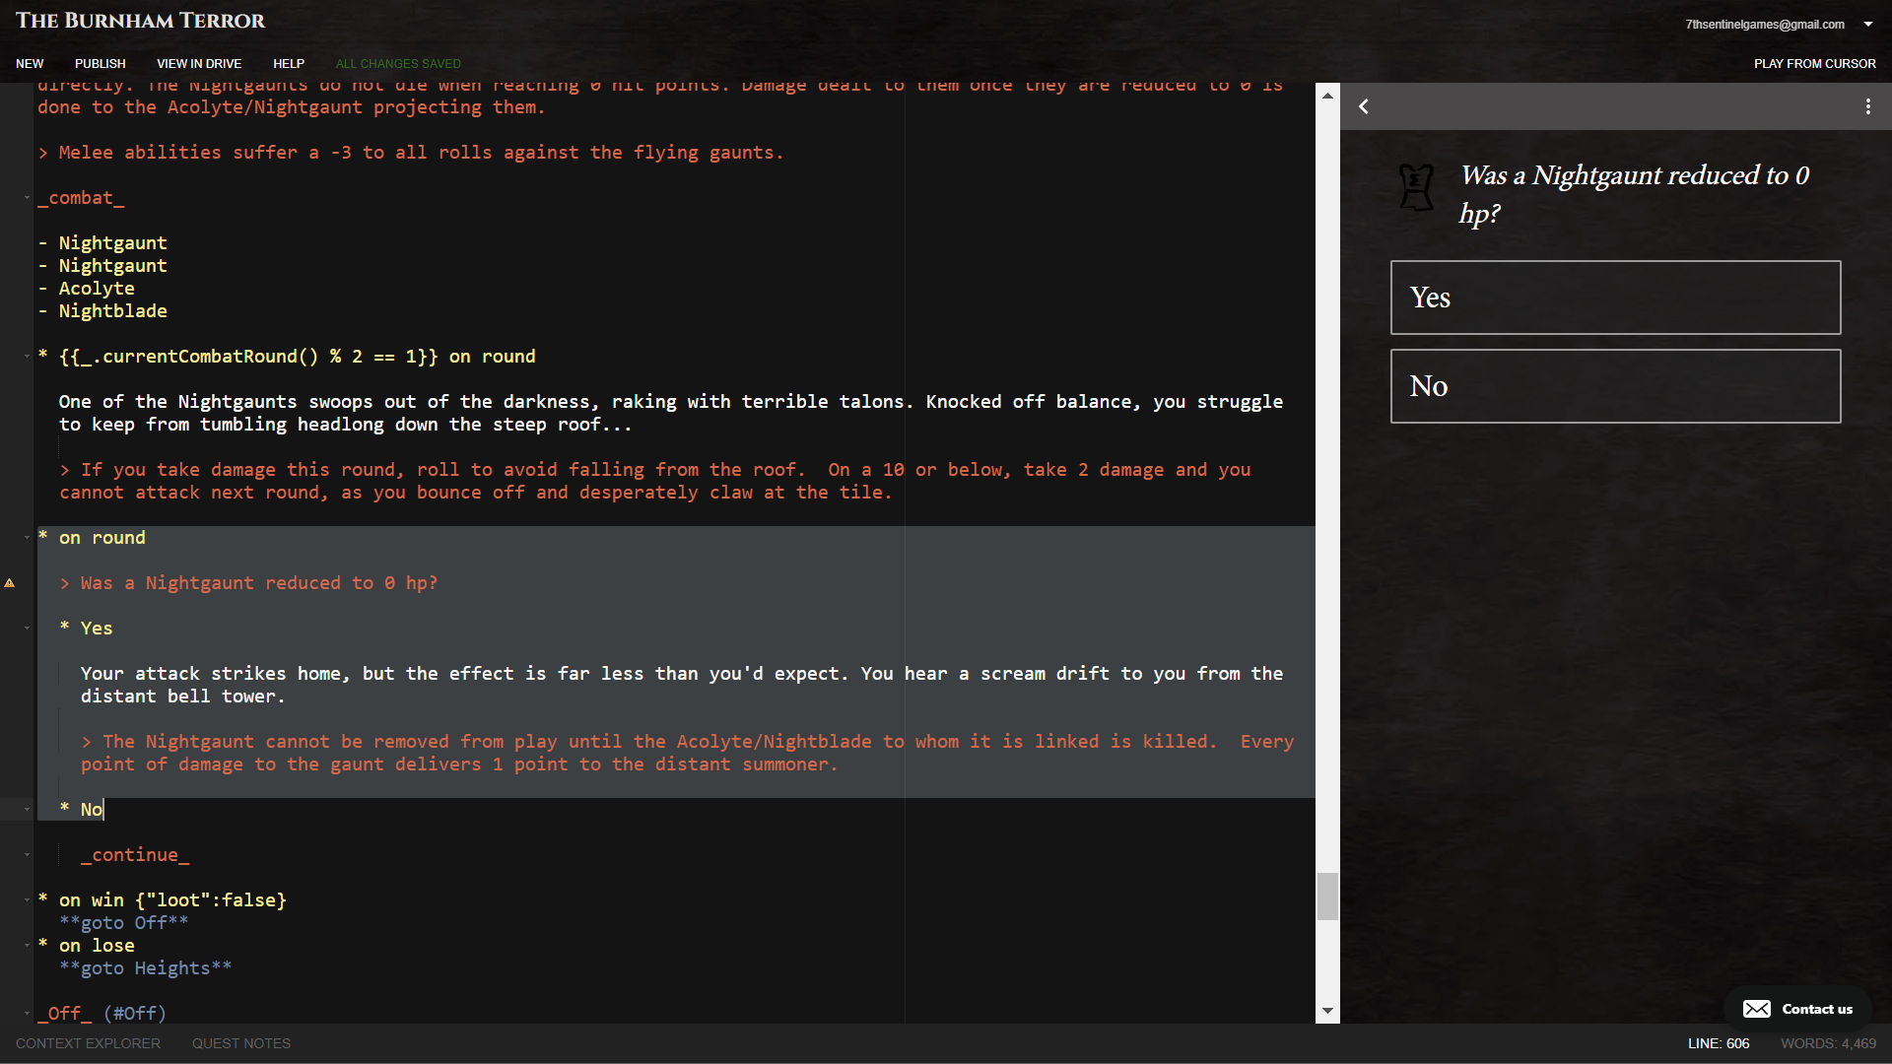Click PLAY FROM CURSOR button
The width and height of the screenshot is (1892, 1064).
coord(1814,63)
